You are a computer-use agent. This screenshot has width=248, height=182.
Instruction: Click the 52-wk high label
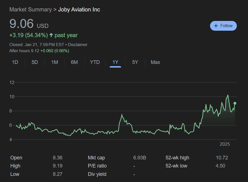pyautogui.click(x=177, y=158)
